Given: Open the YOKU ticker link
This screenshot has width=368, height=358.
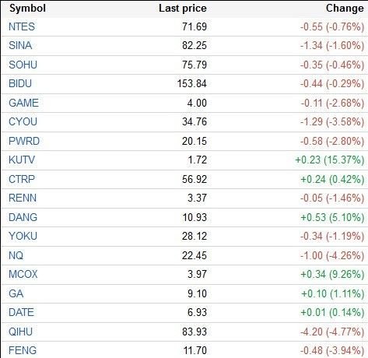Looking at the screenshot, I should [23, 236].
